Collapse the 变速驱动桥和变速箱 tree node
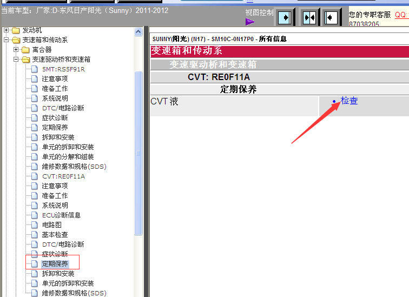The width and height of the screenshot is (409, 297). click(x=16, y=60)
